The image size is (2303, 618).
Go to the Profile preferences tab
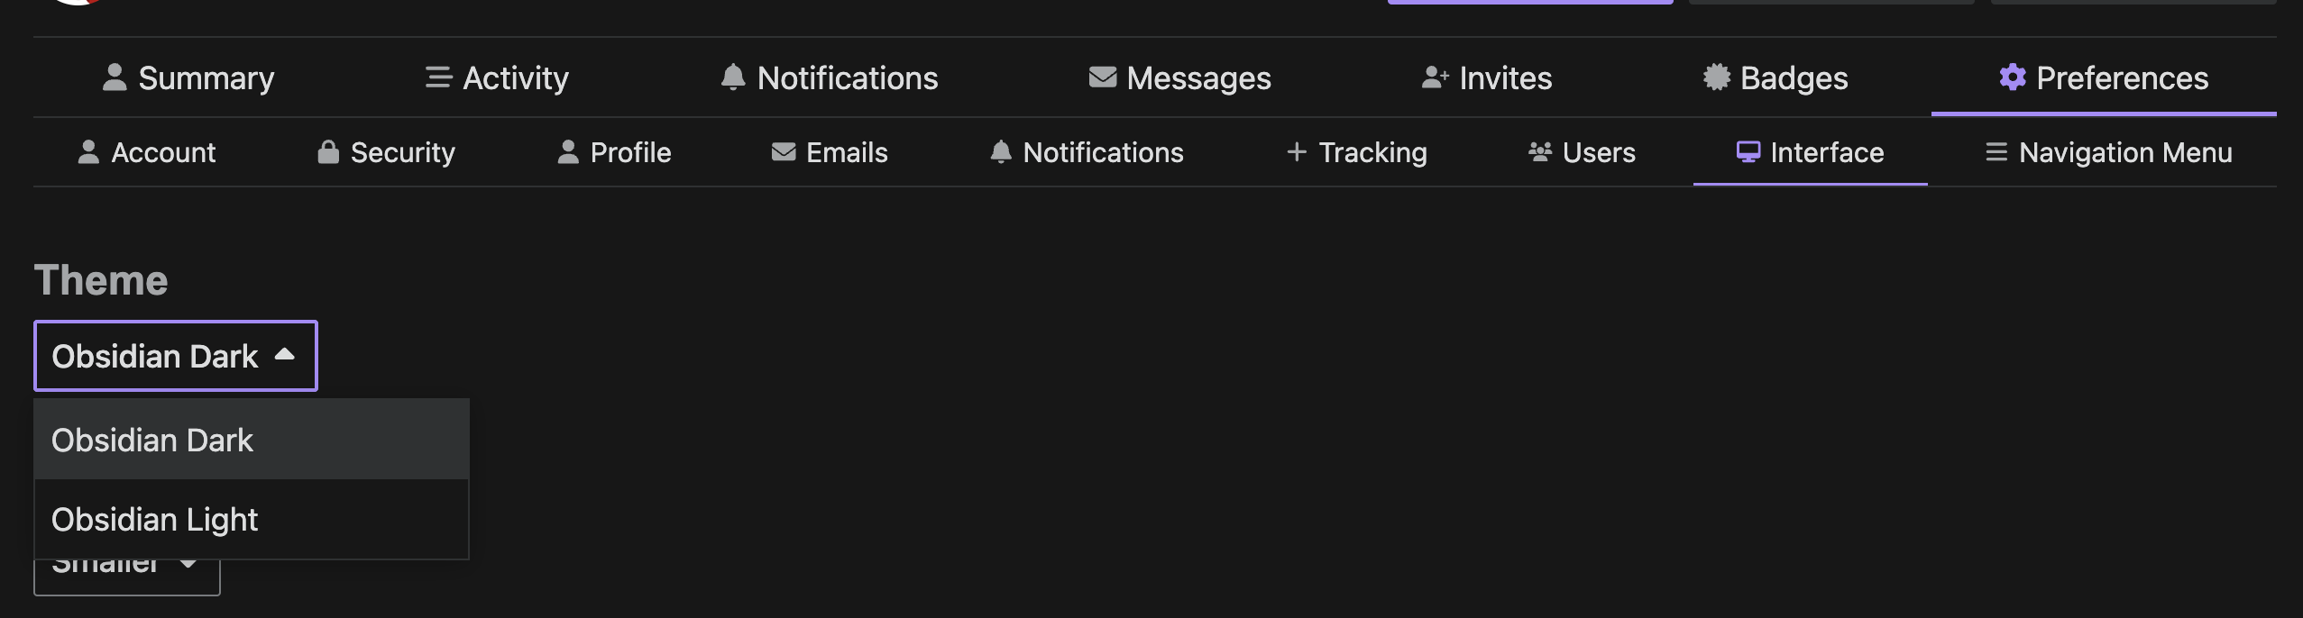[x=614, y=152]
